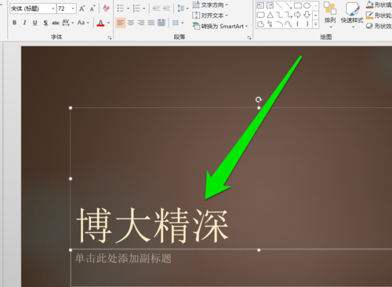Increase font size with the larger A button
The image size is (392, 287).
coord(82,9)
